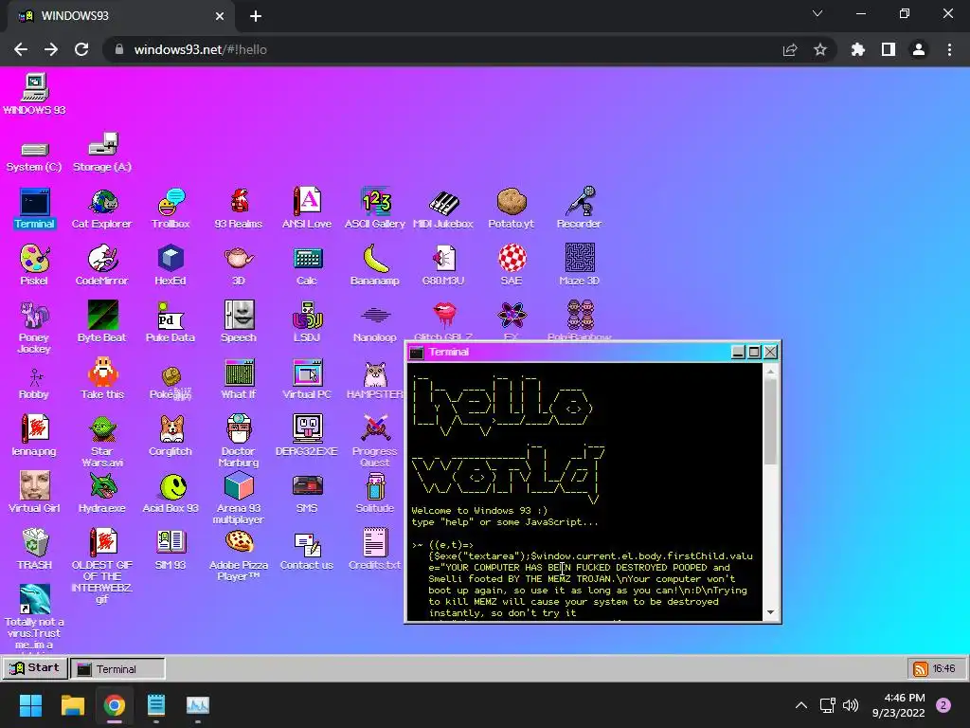Click the Terminal scrollbar down arrow

point(770,612)
